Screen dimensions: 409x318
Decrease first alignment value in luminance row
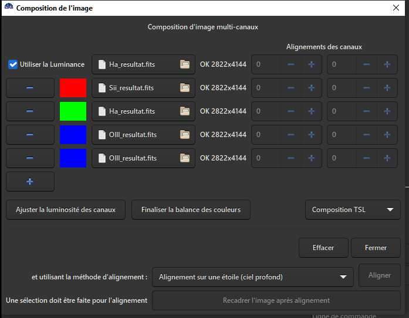tap(291, 64)
